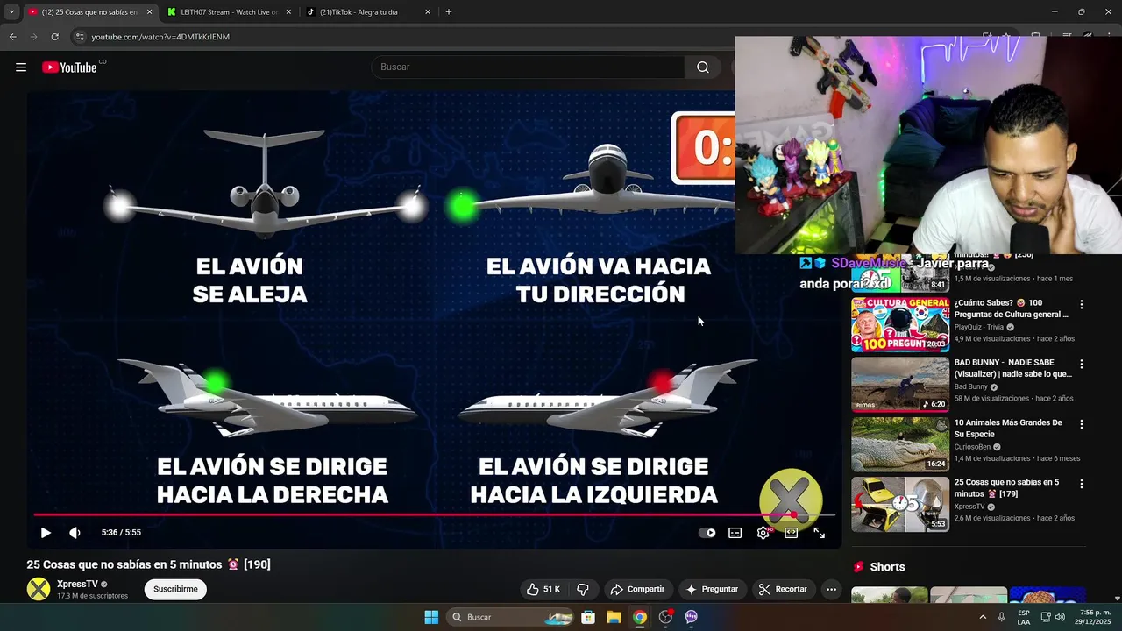
Task: Switch to the TikTok Alegra tu día tab
Action: click(359, 12)
